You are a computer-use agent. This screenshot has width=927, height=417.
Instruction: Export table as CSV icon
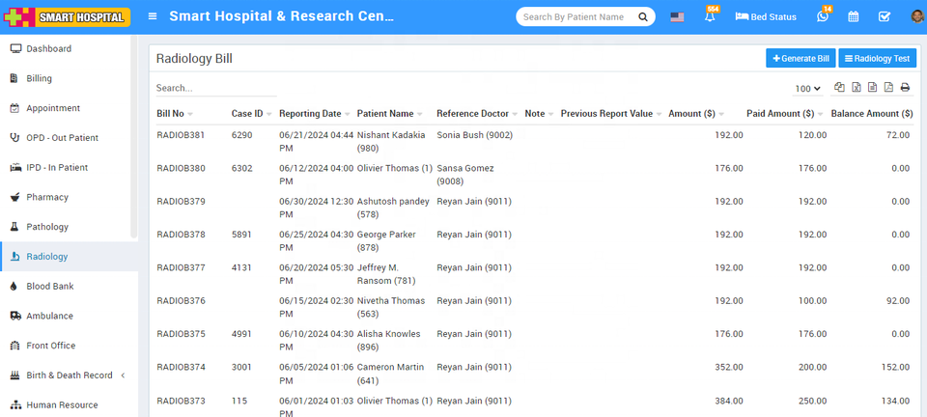click(872, 88)
